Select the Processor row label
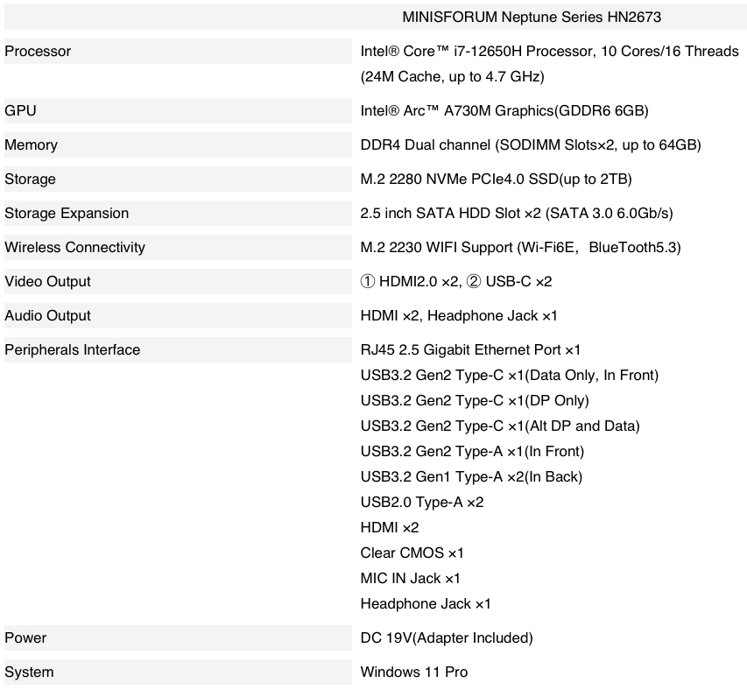 38,52
